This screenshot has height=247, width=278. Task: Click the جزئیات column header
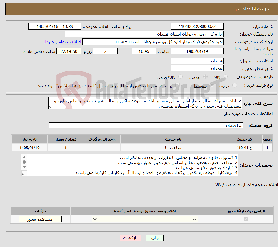point(40,211)
